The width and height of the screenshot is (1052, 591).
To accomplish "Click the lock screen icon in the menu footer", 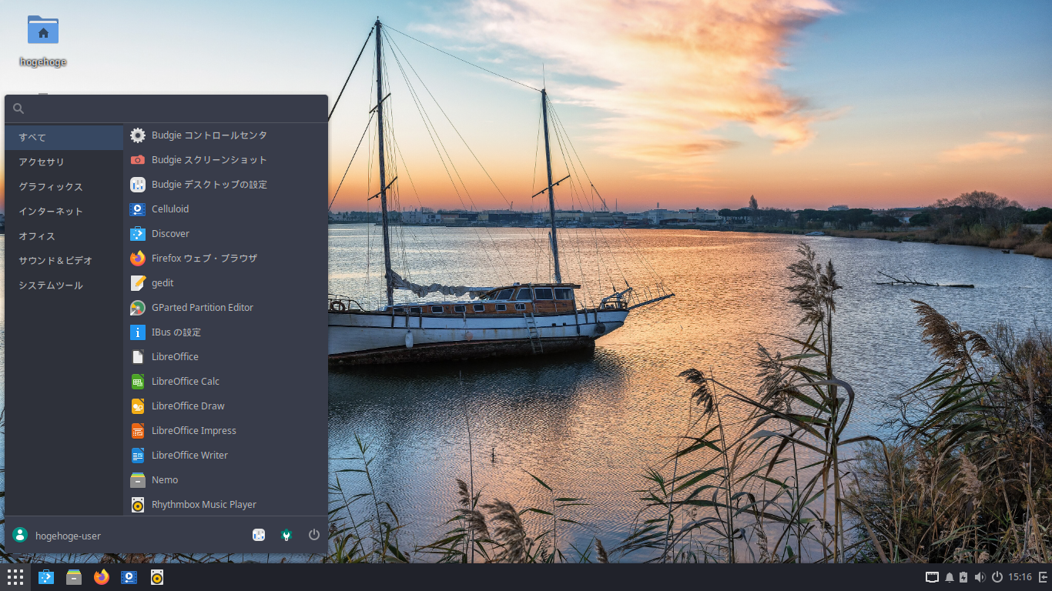I will [259, 535].
